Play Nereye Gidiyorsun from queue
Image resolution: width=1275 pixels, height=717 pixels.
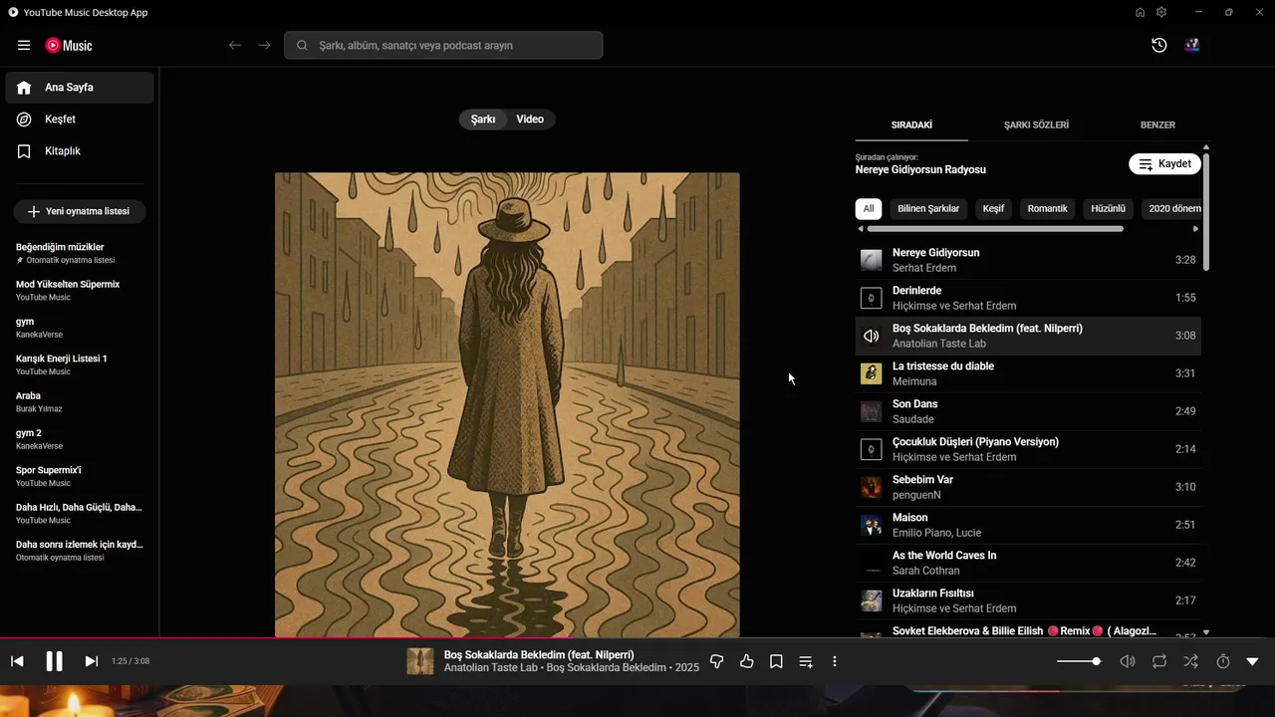click(x=1028, y=260)
